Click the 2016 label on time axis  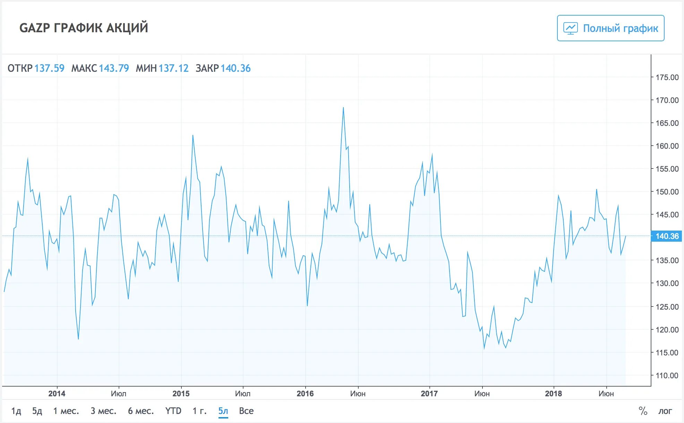(305, 394)
